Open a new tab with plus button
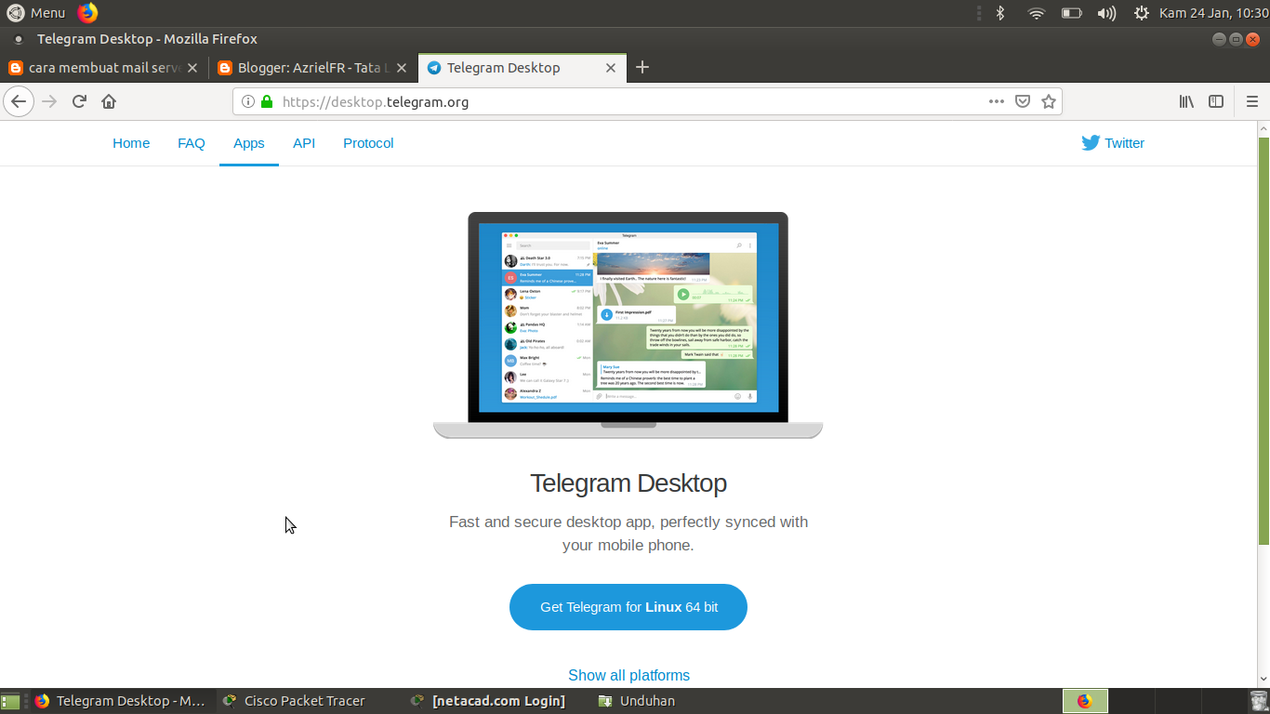Screen dimensions: 1270x714 pyautogui.click(x=642, y=67)
